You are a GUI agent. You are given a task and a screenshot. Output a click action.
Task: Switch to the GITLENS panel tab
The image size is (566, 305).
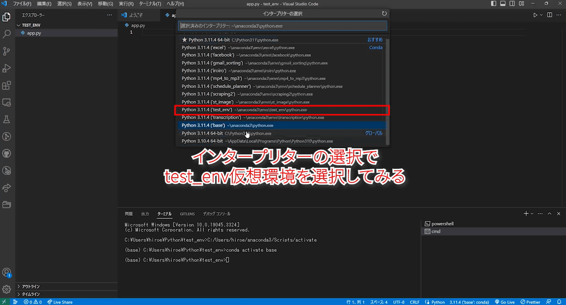coord(187,214)
